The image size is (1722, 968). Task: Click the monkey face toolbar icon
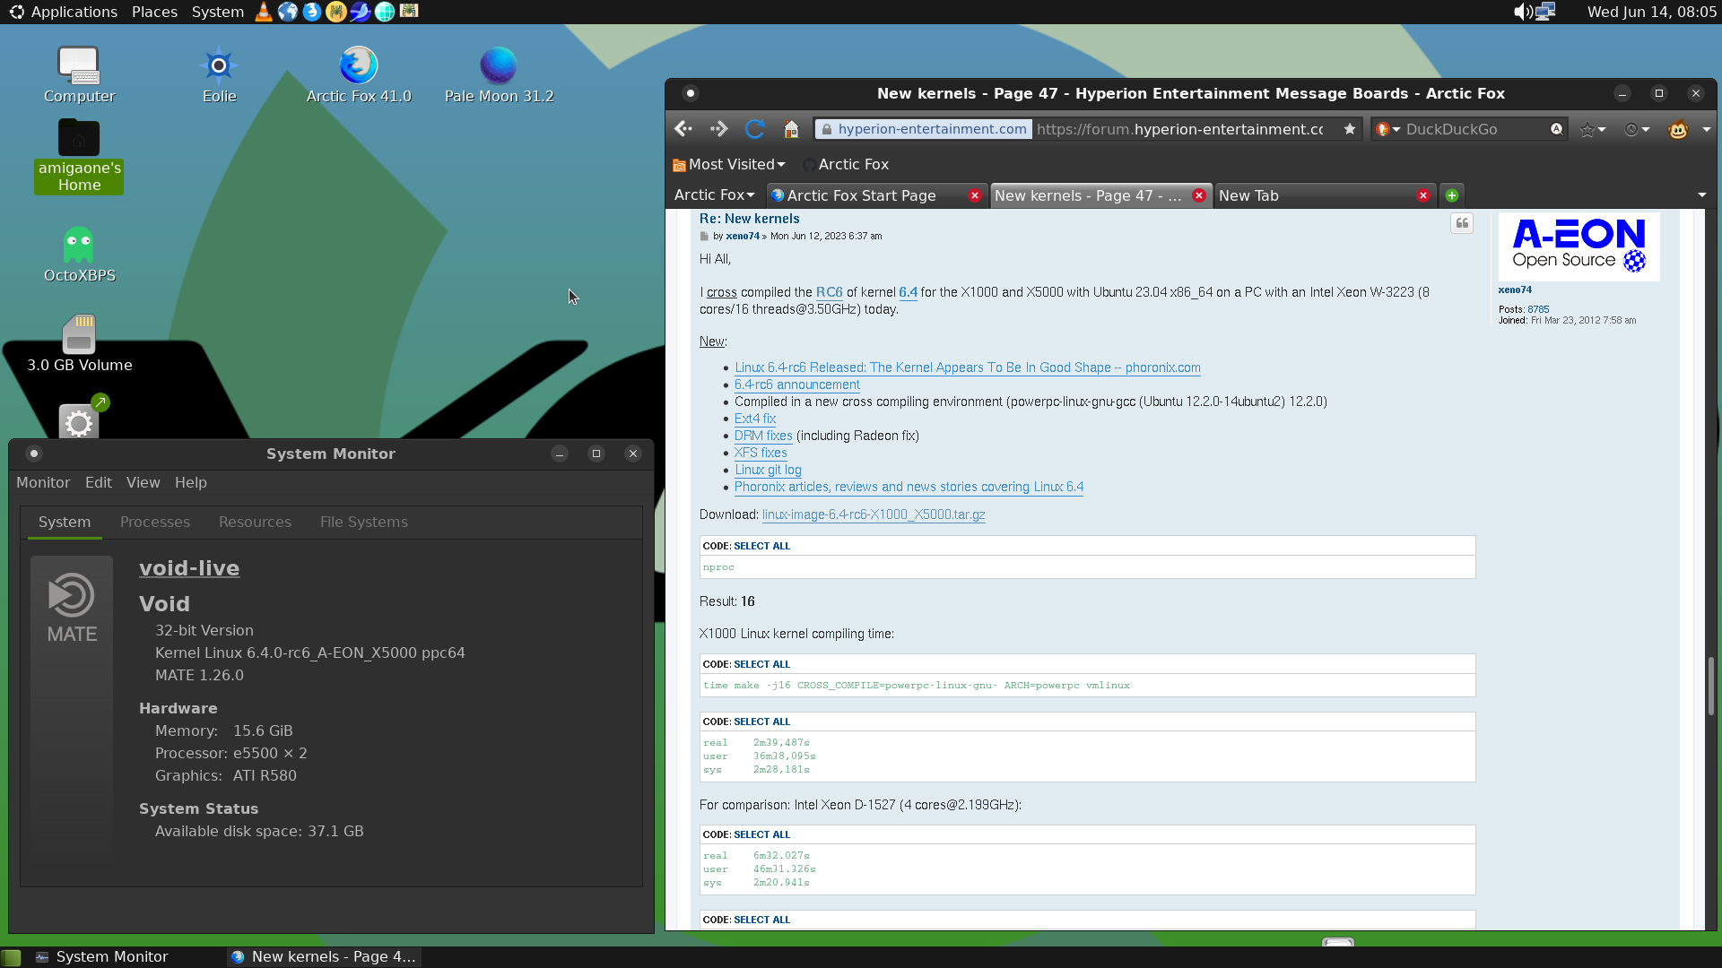pyautogui.click(x=1678, y=129)
